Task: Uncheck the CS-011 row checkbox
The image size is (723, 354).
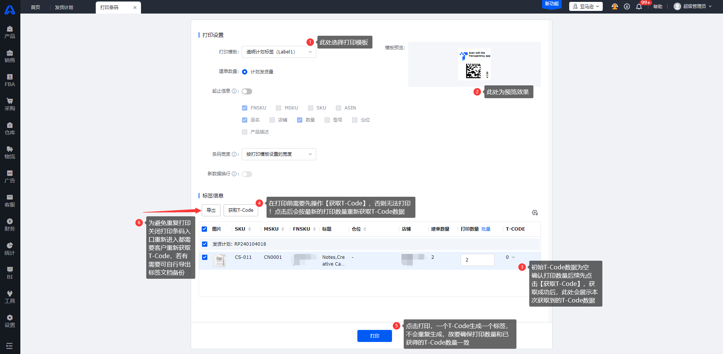Action: 205,257
